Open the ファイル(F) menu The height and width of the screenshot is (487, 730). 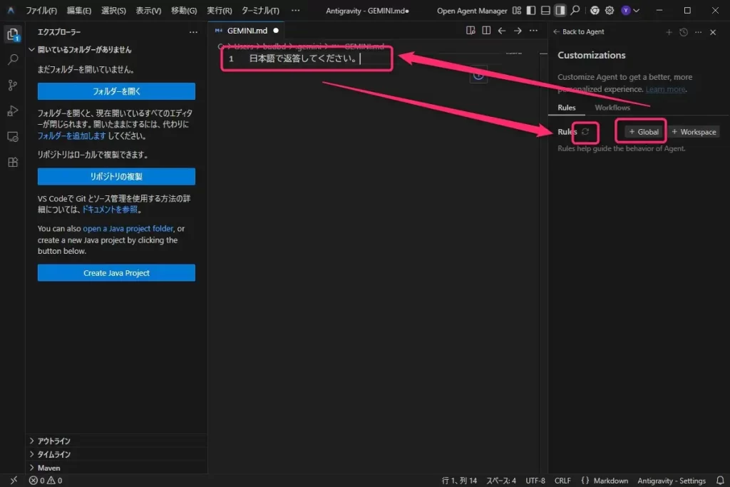(x=41, y=10)
